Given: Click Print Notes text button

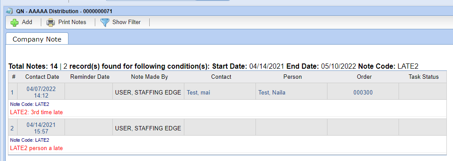Looking at the screenshot, I should click(72, 22).
